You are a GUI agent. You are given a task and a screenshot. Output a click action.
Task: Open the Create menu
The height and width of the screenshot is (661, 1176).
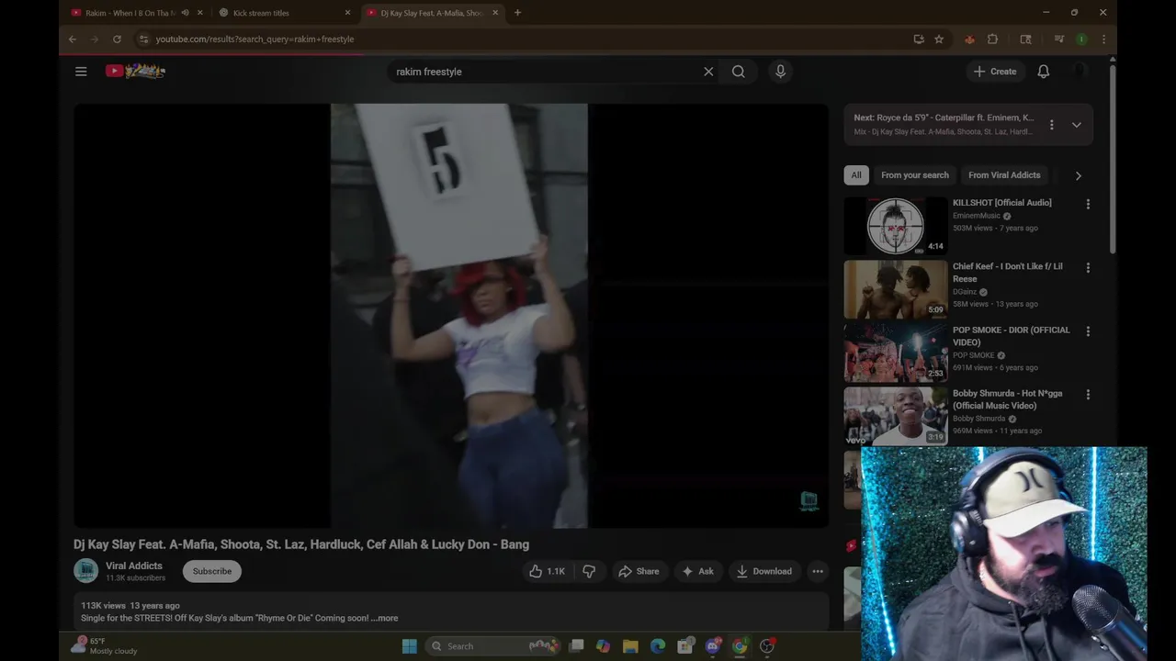(995, 72)
